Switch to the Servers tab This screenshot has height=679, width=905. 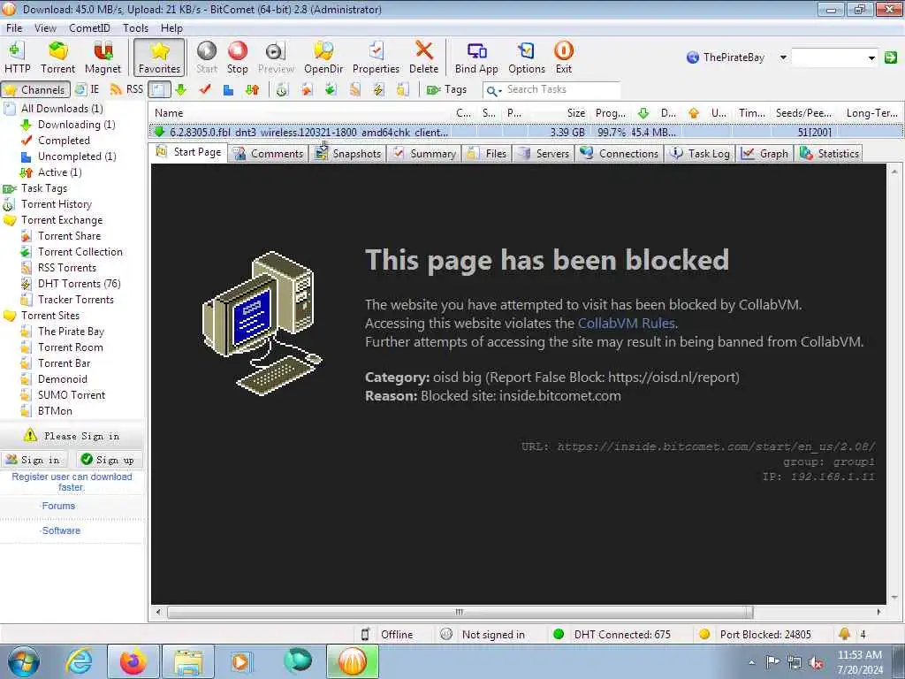click(544, 154)
